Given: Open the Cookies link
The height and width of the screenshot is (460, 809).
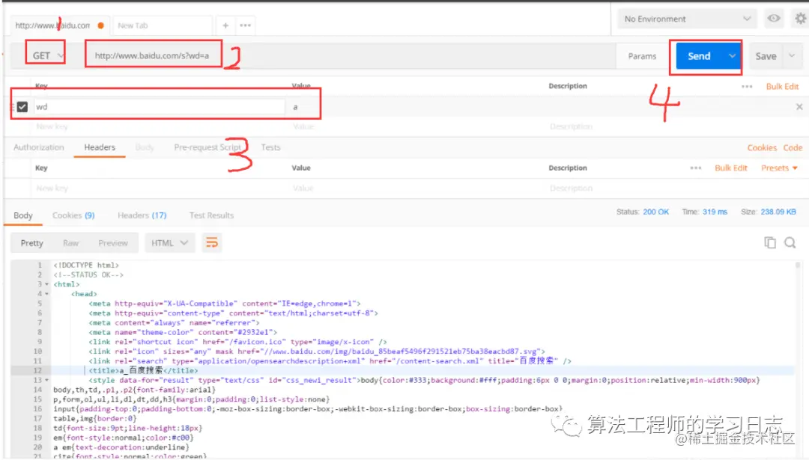Looking at the screenshot, I should 762,148.
